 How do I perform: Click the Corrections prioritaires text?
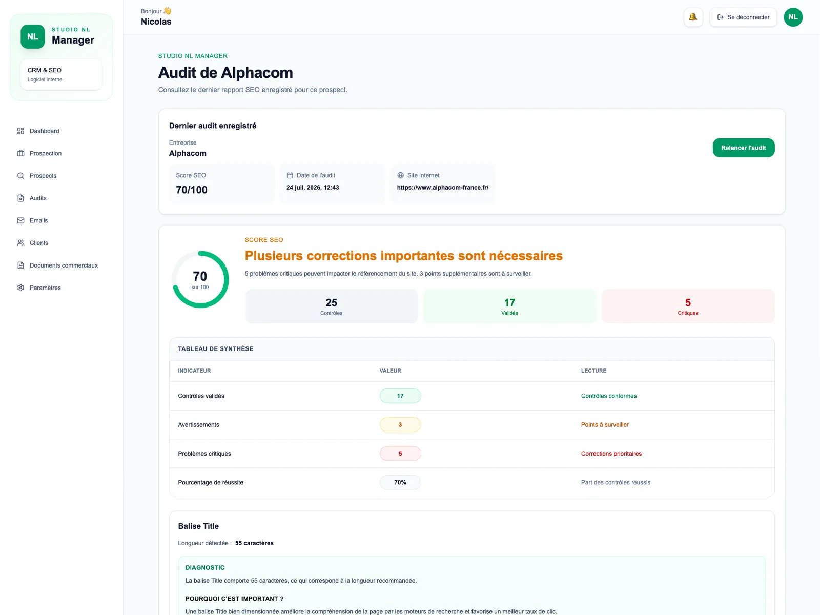coord(611,454)
